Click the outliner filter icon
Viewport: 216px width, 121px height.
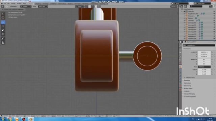click(211, 6)
